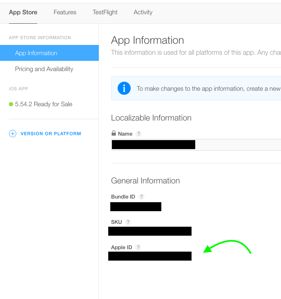The width and height of the screenshot is (281, 299).
Task: Open the help tooltip beside SKU
Action: coord(128,222)
